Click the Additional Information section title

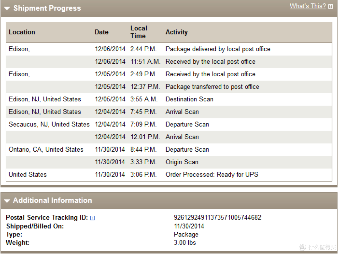(52, 200)
